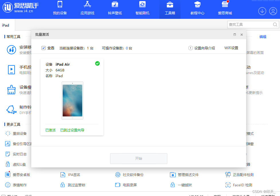Switch to the iPad tab
Image resolution: width=280 pixels, height=196 pixels.
(x=6, y=25)
